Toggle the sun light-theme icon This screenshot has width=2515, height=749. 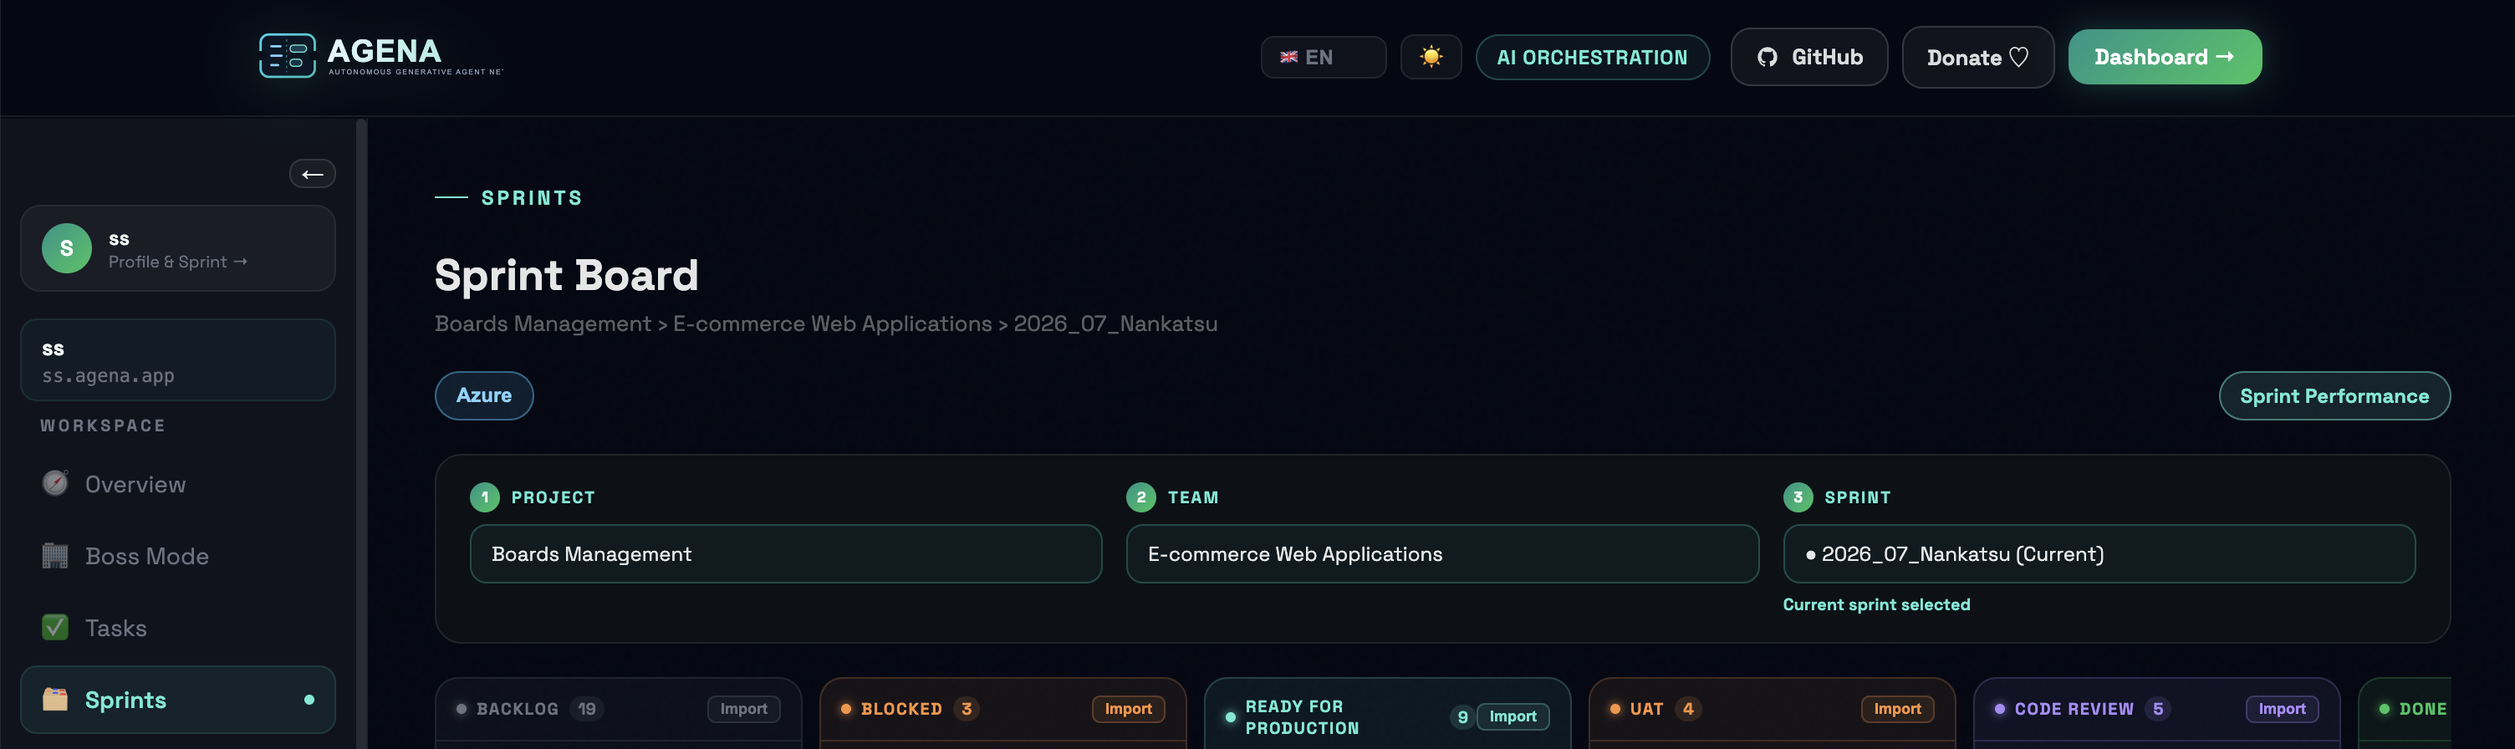[1431, 57]
